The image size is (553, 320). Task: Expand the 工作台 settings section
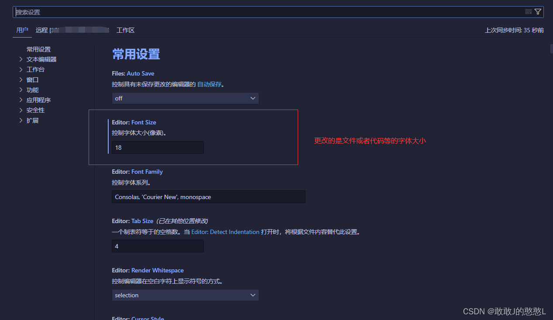[x=34, y=69]
